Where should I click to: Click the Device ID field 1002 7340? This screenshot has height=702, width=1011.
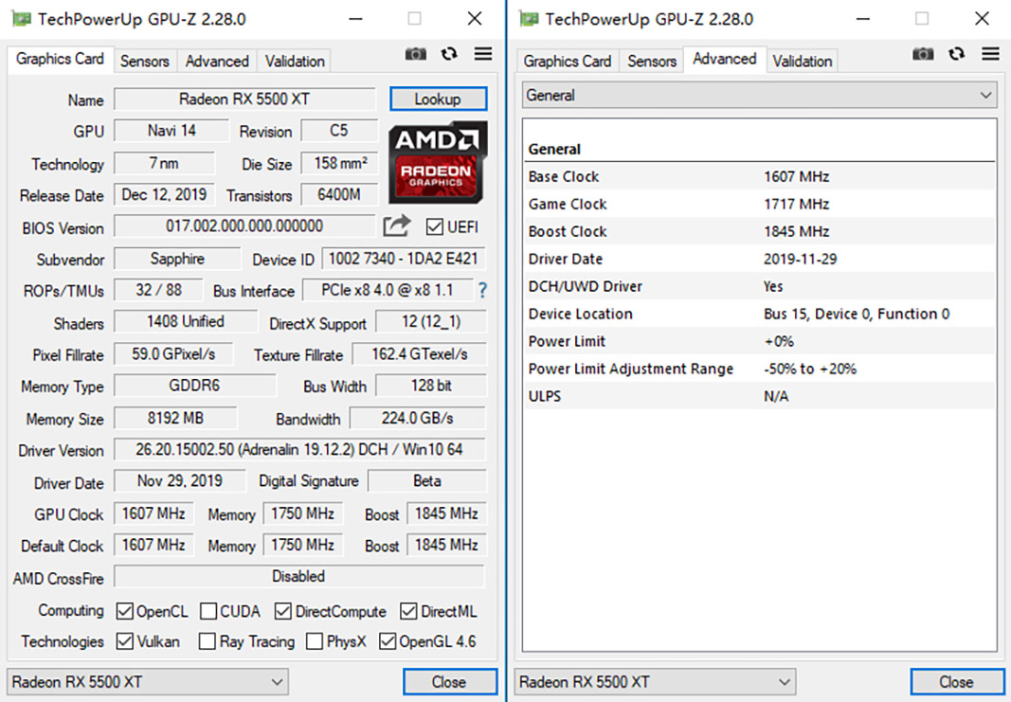[403, 260]
